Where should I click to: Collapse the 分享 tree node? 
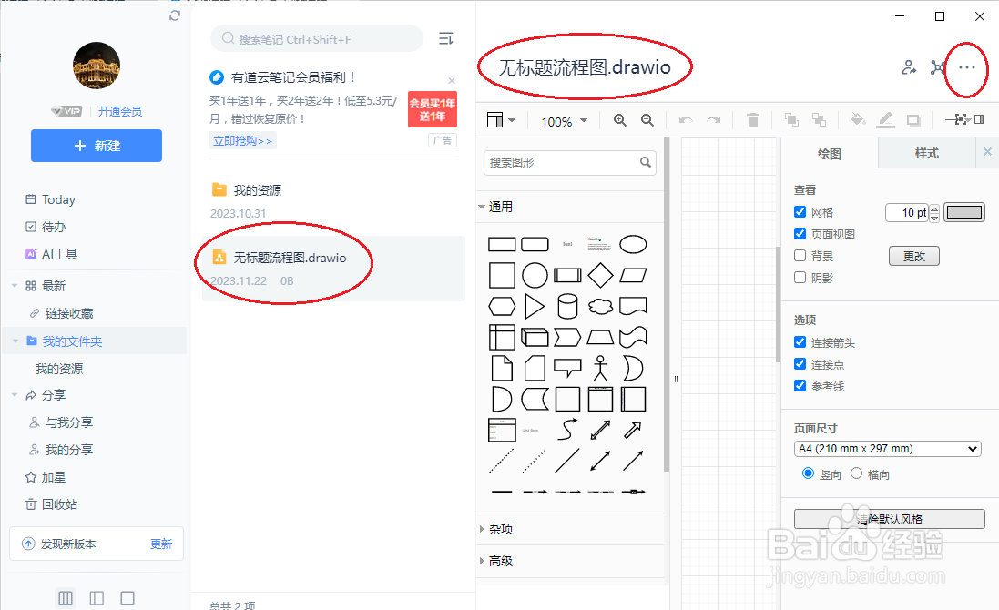coord(15,395)
